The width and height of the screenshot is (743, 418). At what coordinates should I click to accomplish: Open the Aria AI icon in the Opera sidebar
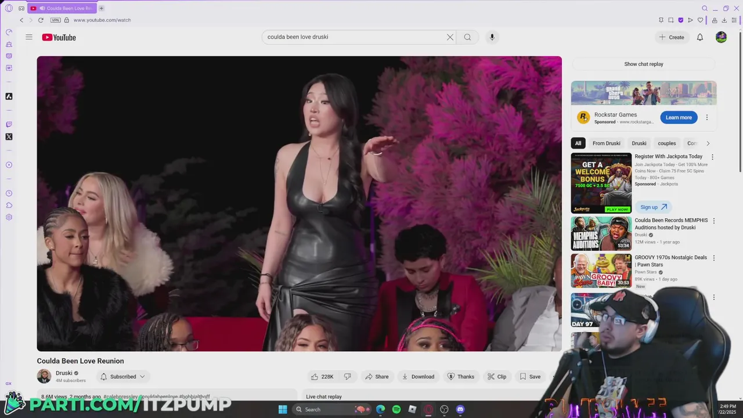pyautogui.click(x=9, y=96)
